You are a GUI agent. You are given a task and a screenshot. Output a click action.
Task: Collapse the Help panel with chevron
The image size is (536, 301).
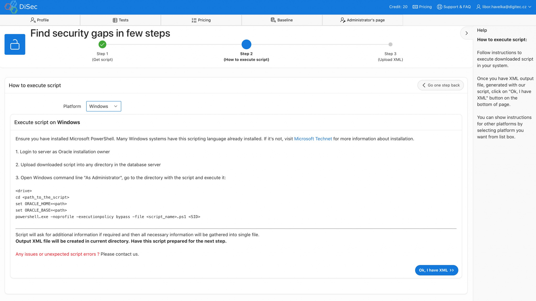point(466,33)
